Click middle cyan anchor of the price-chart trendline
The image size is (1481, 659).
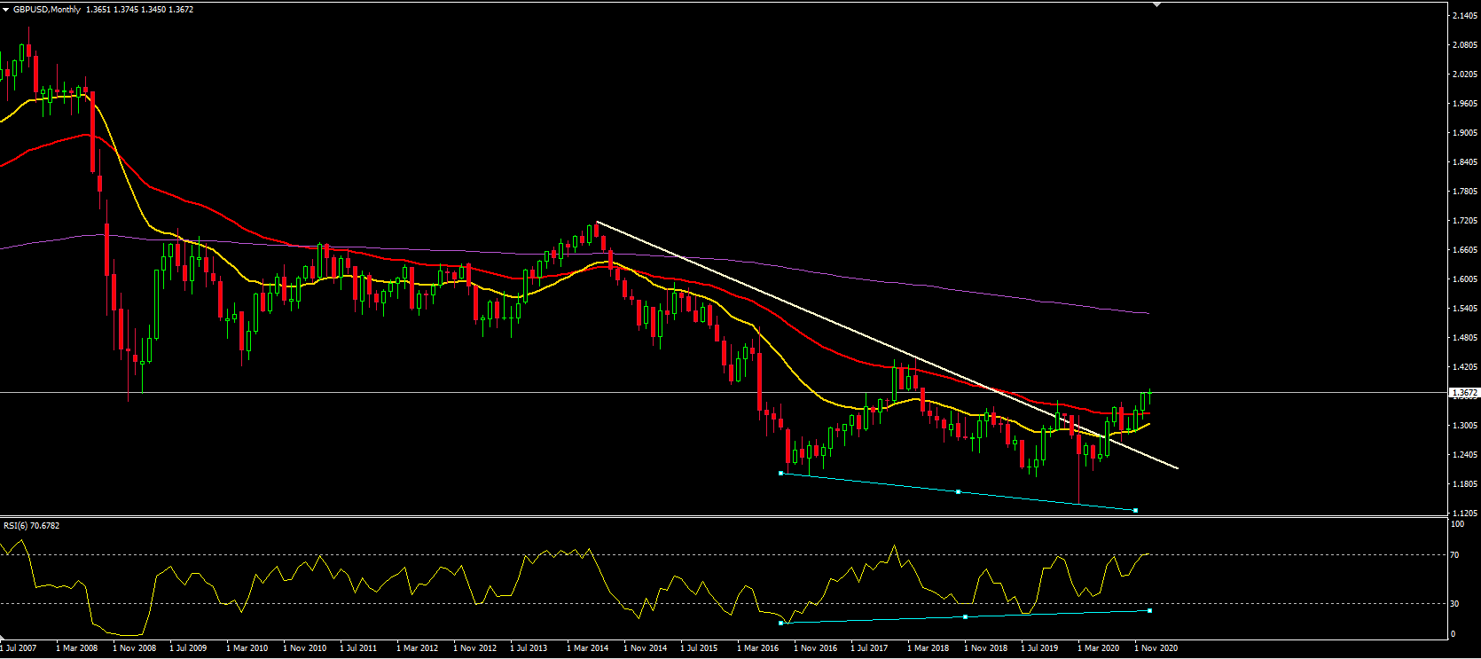point(958,491)
